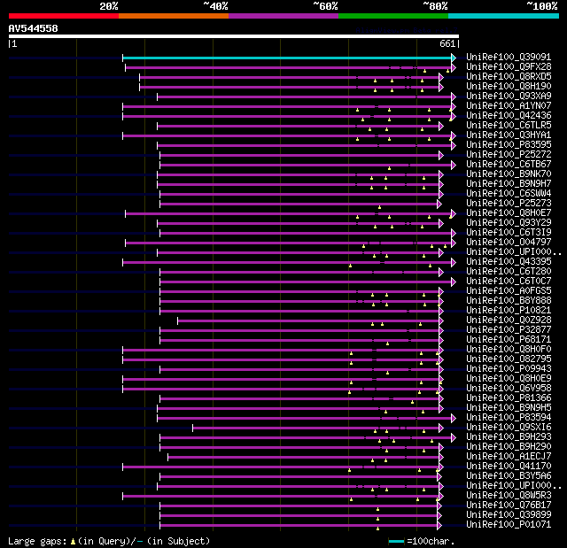Select the UniRef100_Q41170 label
The height and width of the screenshot is (548, 567).
coord(509,467)
